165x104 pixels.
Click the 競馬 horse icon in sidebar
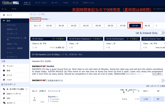tap(4, 21)
